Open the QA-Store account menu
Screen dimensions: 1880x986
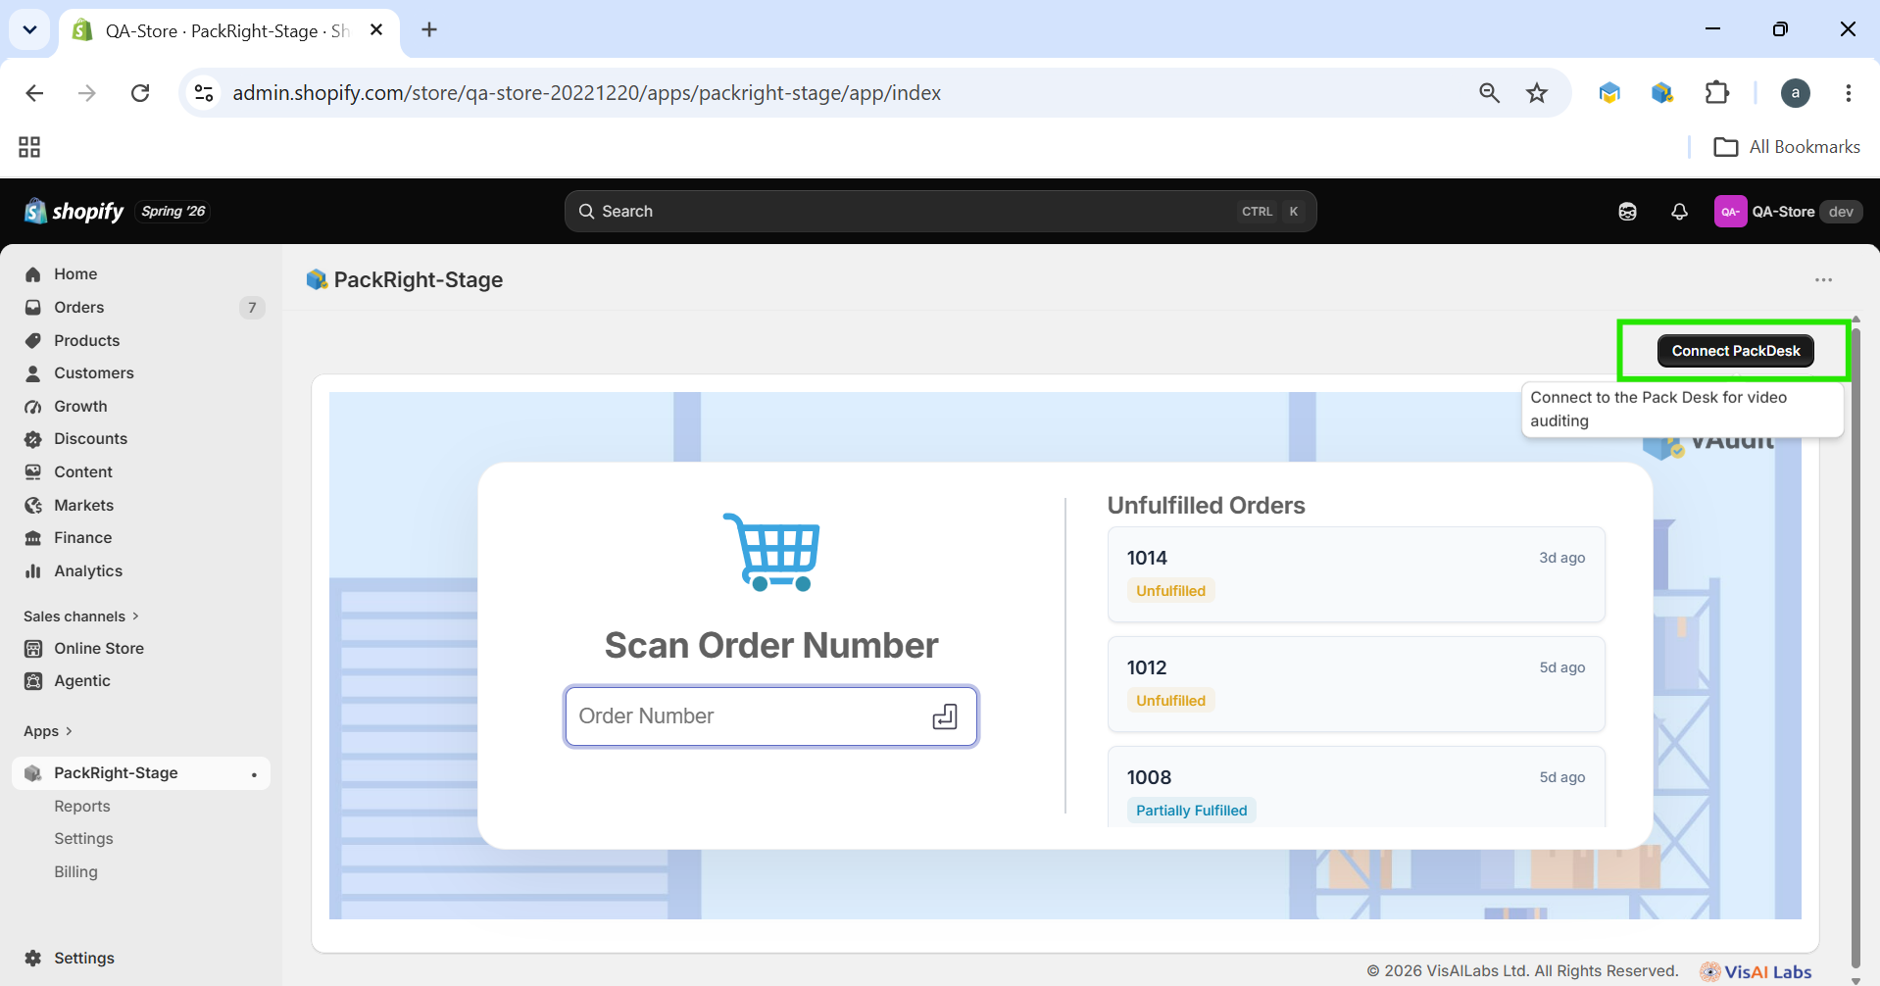click(x=1788, y=212)
